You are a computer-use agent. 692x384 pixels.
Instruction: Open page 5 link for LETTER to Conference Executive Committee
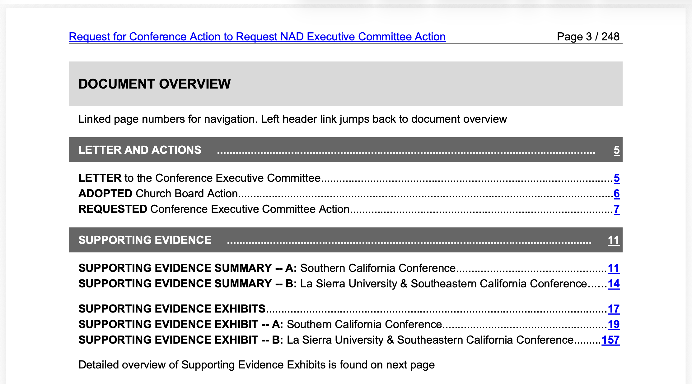point(616,178)
